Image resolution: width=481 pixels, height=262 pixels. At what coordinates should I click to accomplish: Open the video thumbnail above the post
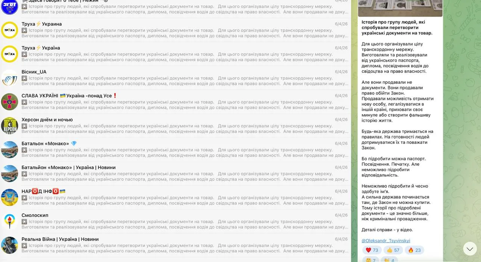tap(400, 8)
